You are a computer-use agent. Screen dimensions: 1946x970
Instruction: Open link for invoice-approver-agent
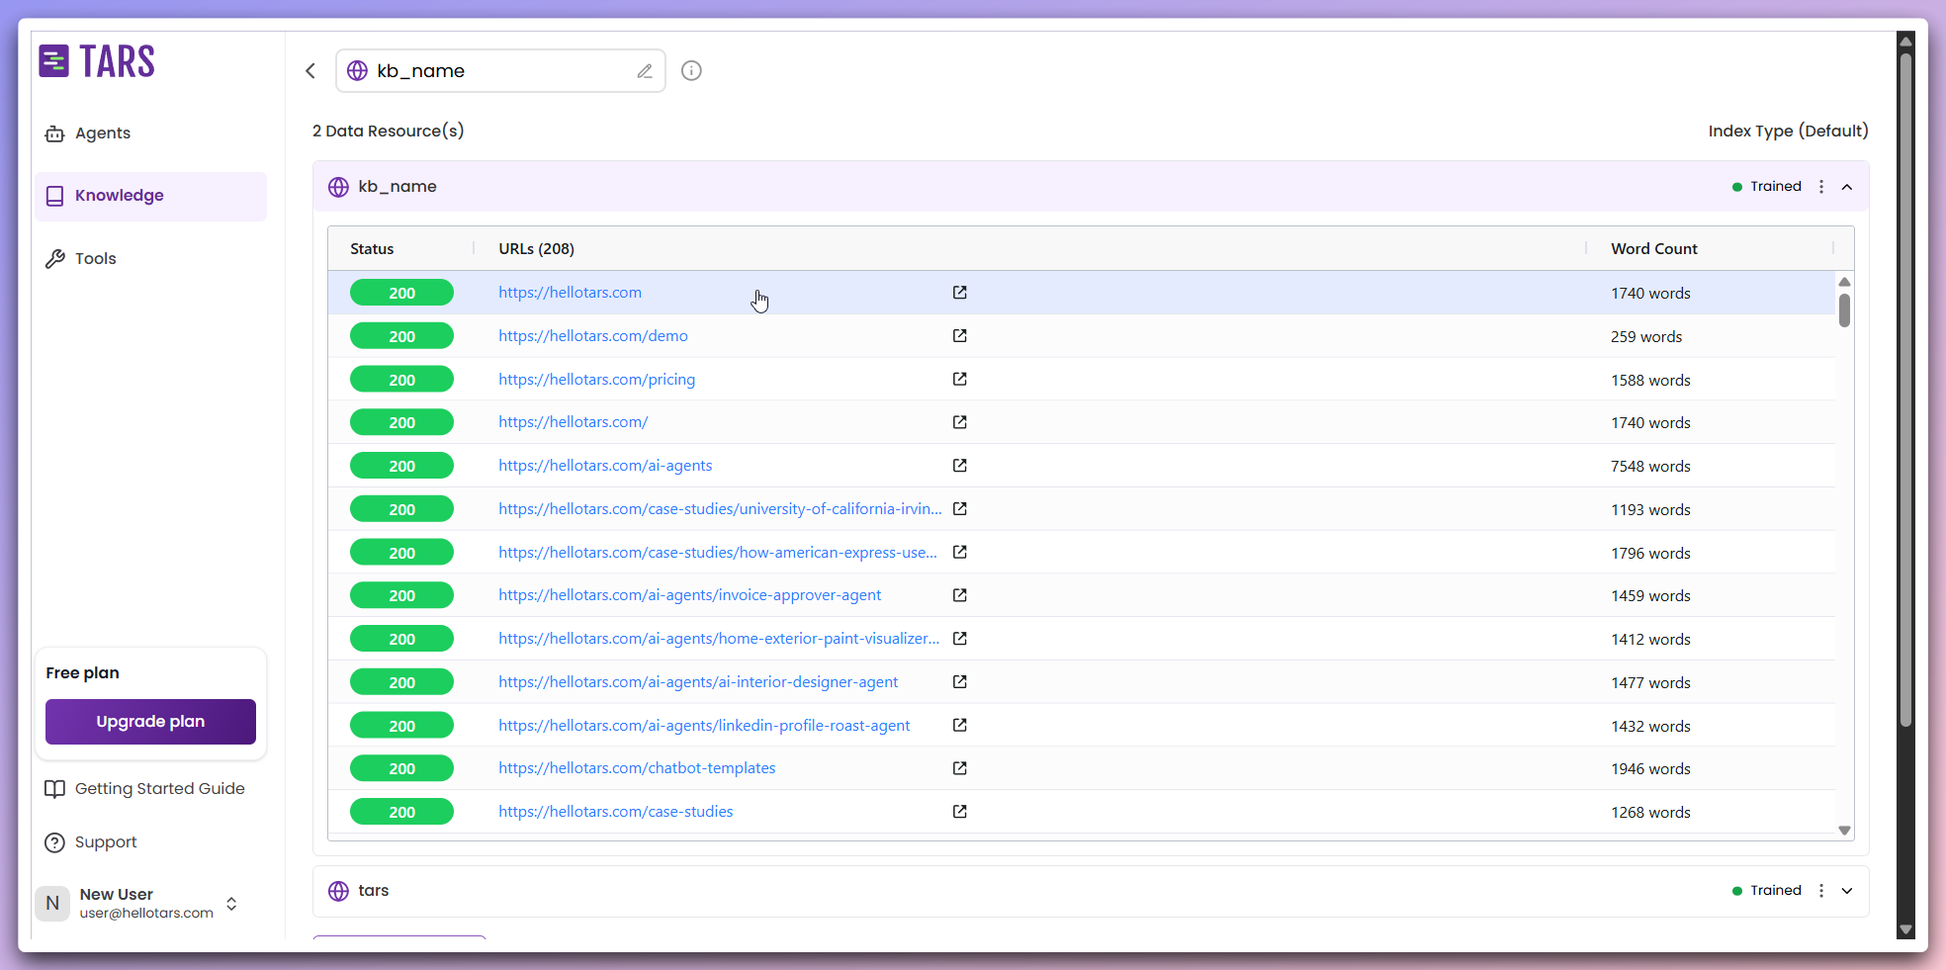point(689,595)
